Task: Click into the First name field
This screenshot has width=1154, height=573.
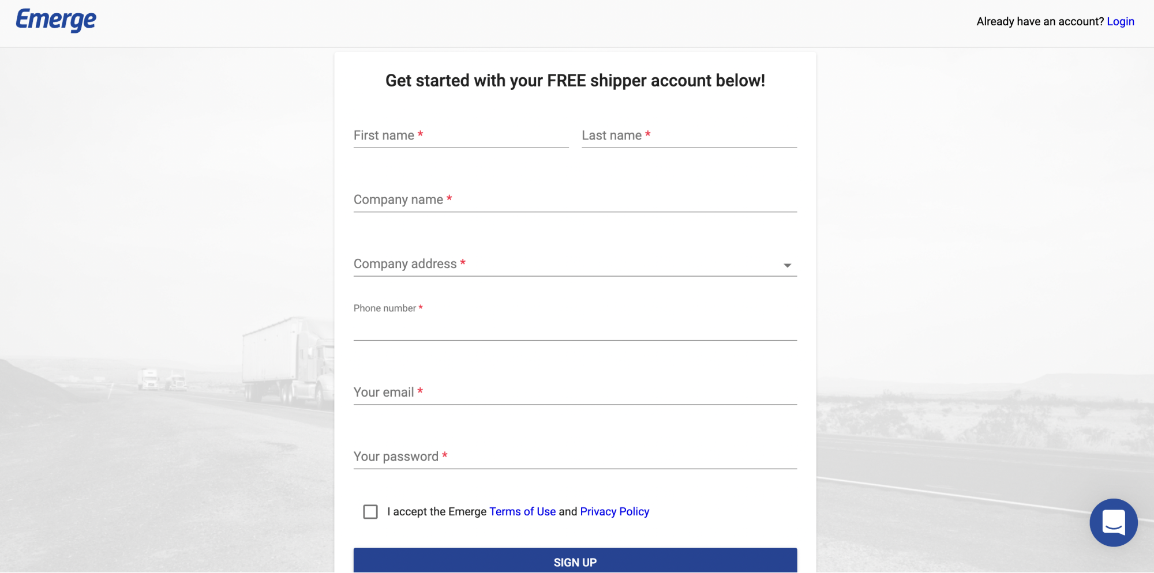Action: pyautogui.click(x=460, y=136)
